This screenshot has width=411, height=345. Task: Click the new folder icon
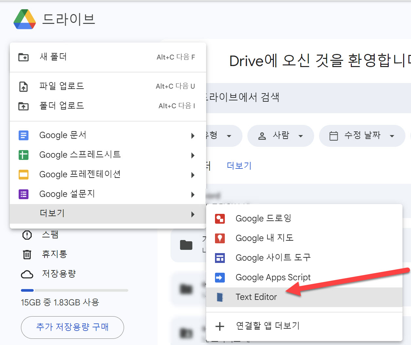(x=24, y=57)
